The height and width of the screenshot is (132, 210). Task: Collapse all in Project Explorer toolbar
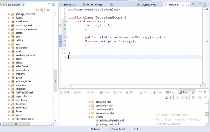point(37,10)
